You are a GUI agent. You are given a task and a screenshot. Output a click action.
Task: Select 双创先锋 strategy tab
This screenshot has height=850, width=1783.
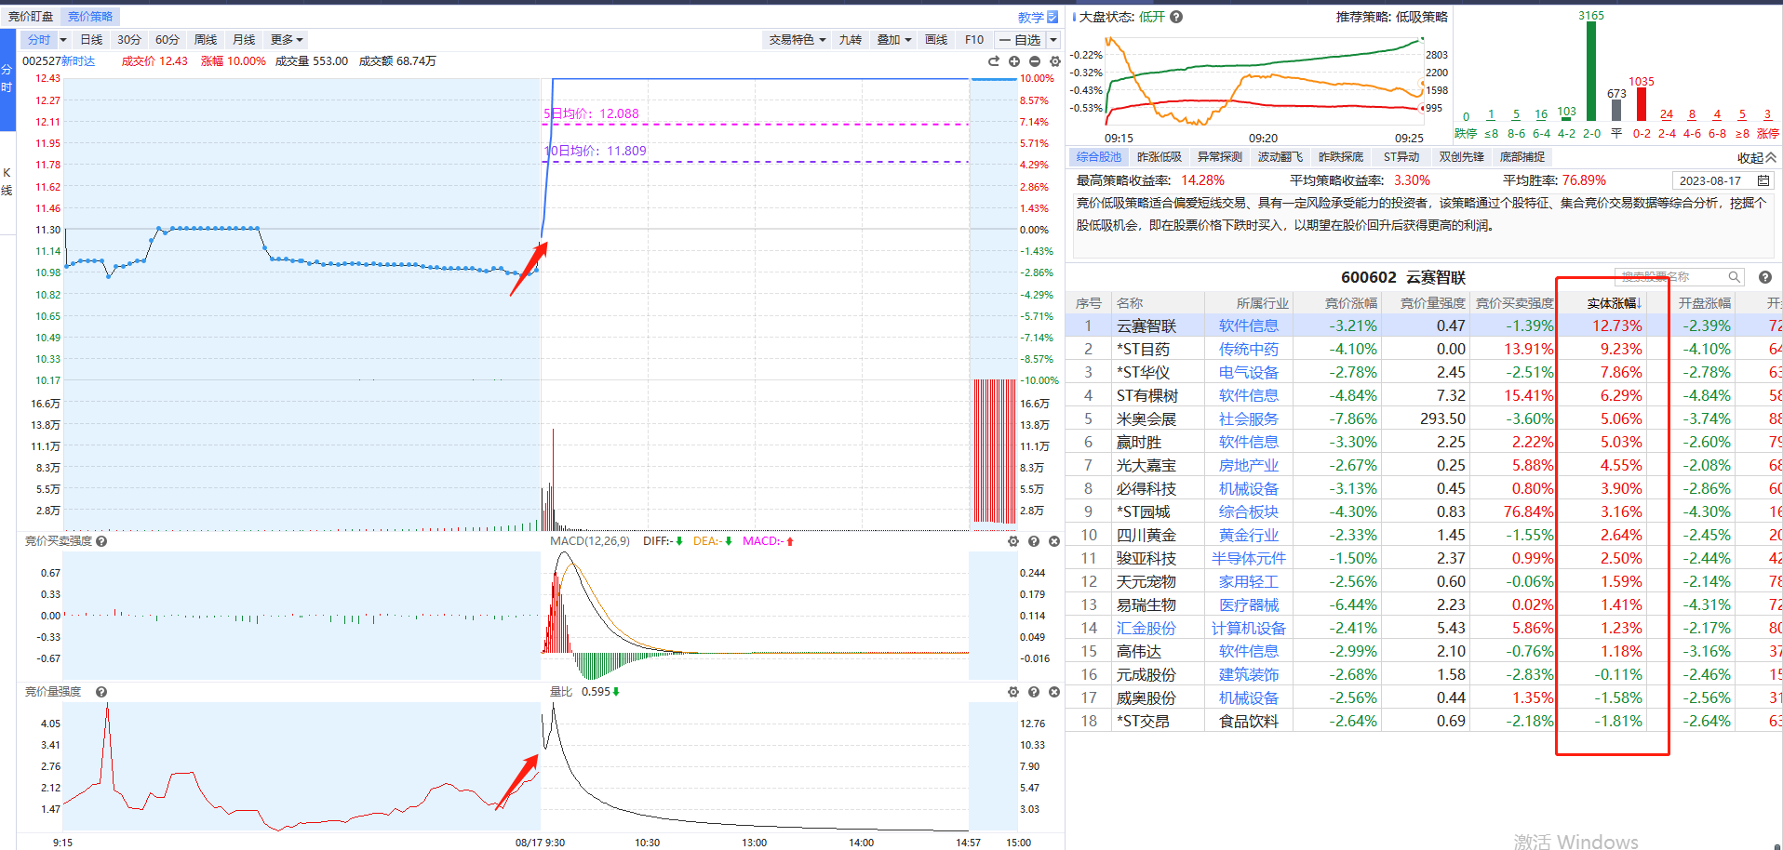coord(1462,157)
